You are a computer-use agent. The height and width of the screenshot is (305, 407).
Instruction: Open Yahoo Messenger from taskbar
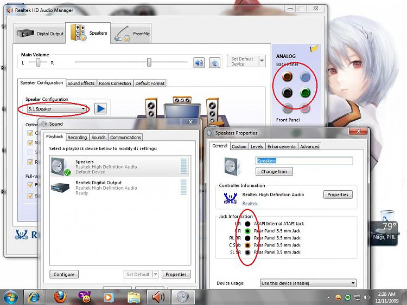click(85, 297)
